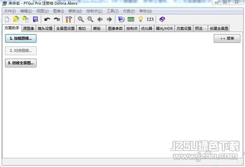Close the PTGui Pro window
This screenshot has width=245, height=167.
pyautogui.click(x=236, y=2)
